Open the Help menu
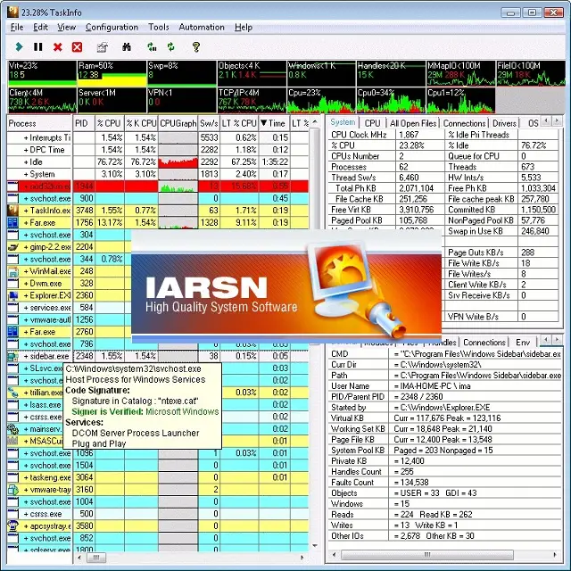The width and height of the screenshot is (571, 571). click(x=244, y=28)
